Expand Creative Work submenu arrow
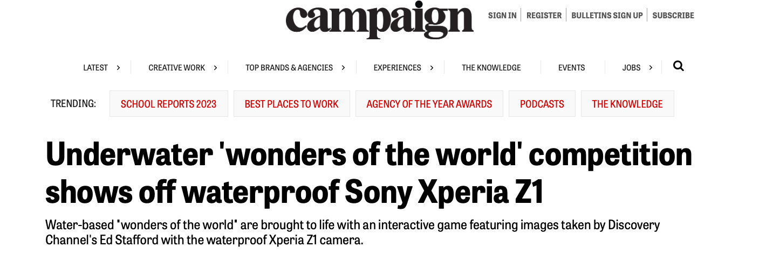 (215, 68)
